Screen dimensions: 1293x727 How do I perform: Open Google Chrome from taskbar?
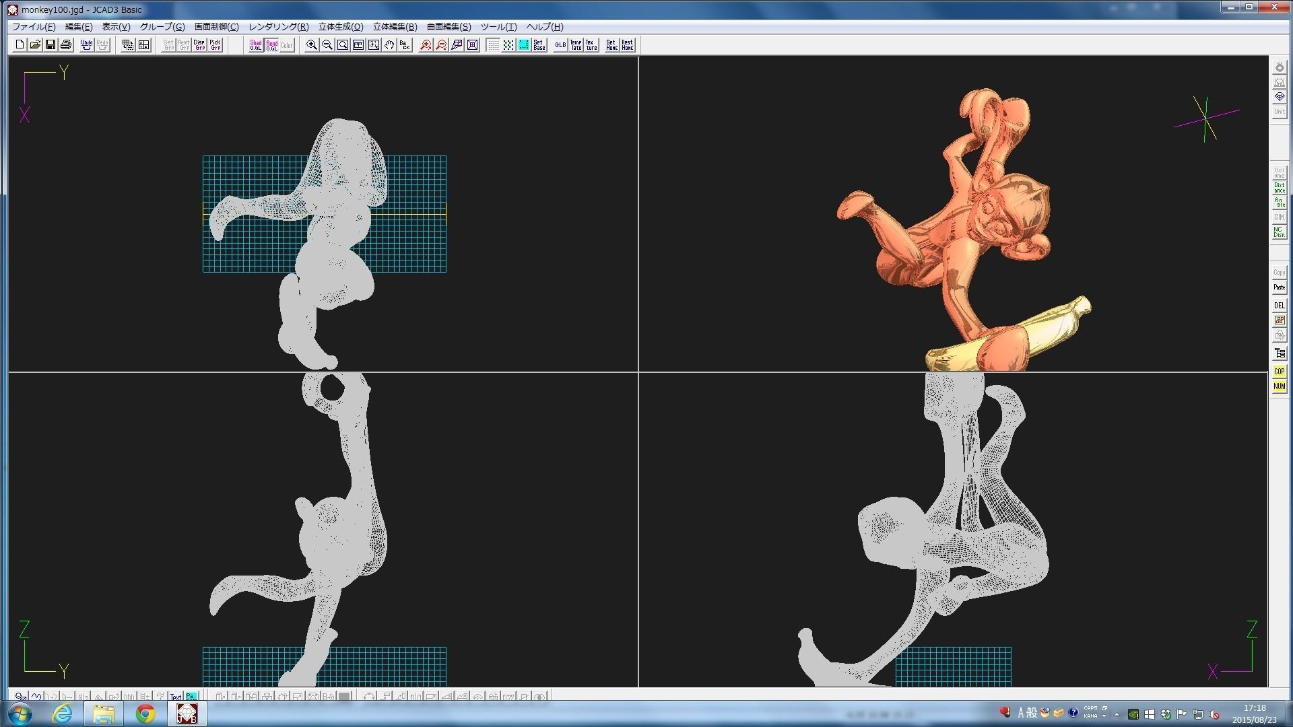coord(145,714)
